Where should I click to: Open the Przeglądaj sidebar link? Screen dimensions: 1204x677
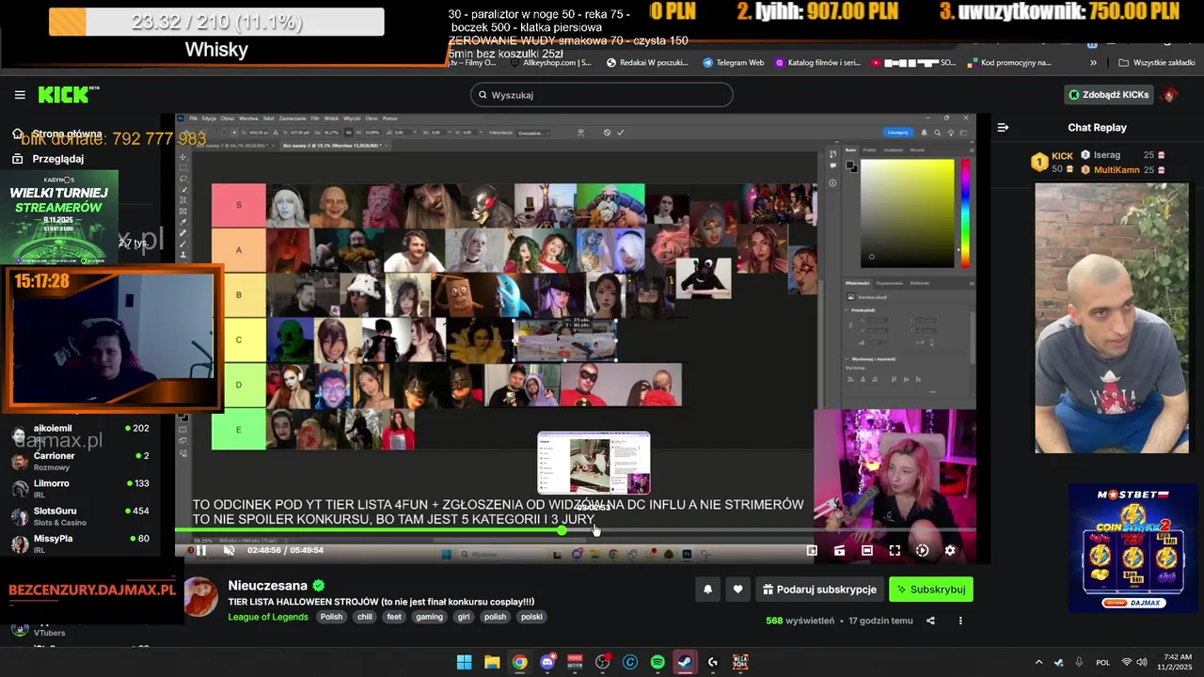(57, 159)
